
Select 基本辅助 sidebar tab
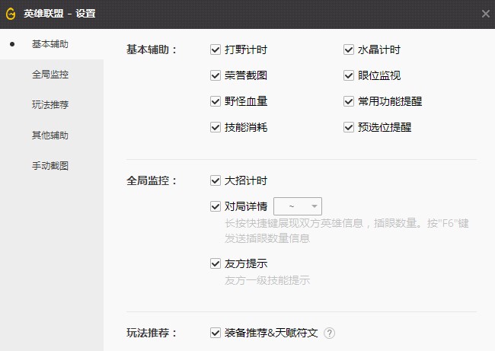[x=50, y=44]
